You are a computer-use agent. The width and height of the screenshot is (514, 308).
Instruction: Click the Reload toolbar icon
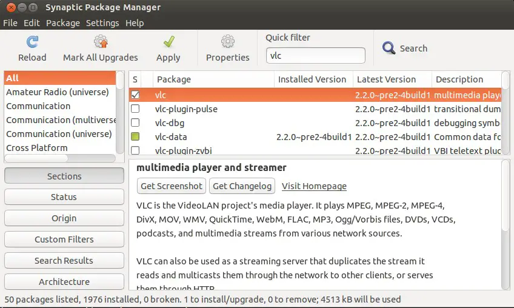click(x=32, y=42)
